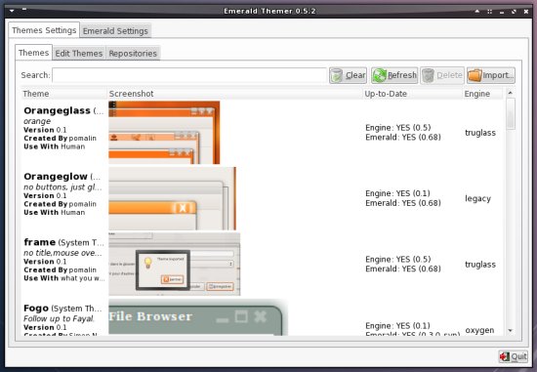The height and width of the screenshot is (372, 537).
Task: Click the scrollbar down arrow
Action: pos(511,331)
